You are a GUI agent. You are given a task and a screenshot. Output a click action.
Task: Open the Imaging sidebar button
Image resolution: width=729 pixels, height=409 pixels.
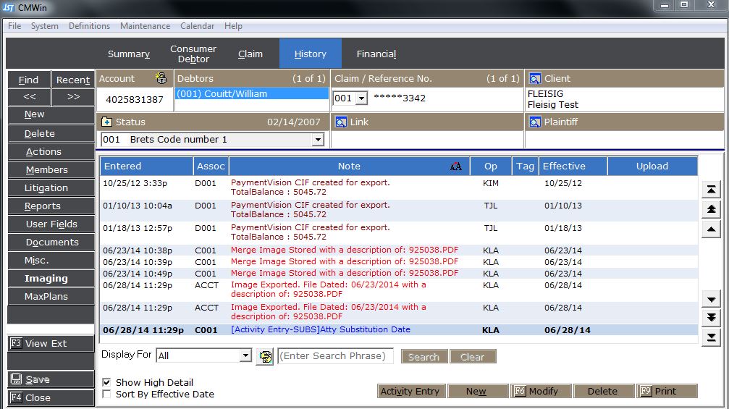[x=51, y=279]
